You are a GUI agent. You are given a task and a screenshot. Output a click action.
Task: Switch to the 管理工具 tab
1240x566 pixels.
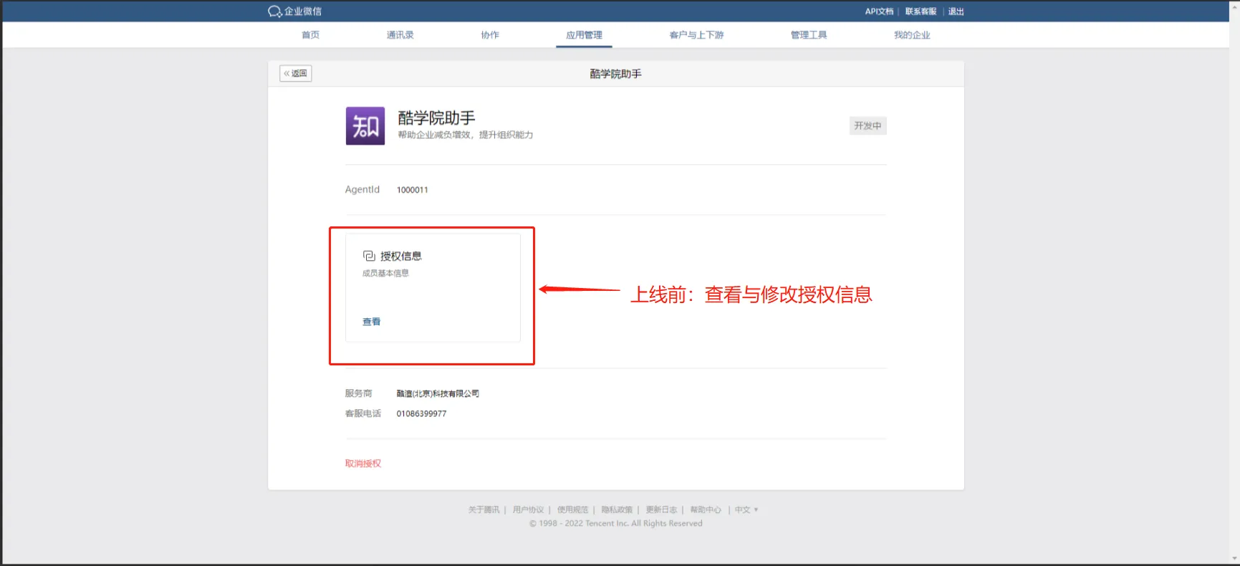pyautogui.click(x=809, y=35)
